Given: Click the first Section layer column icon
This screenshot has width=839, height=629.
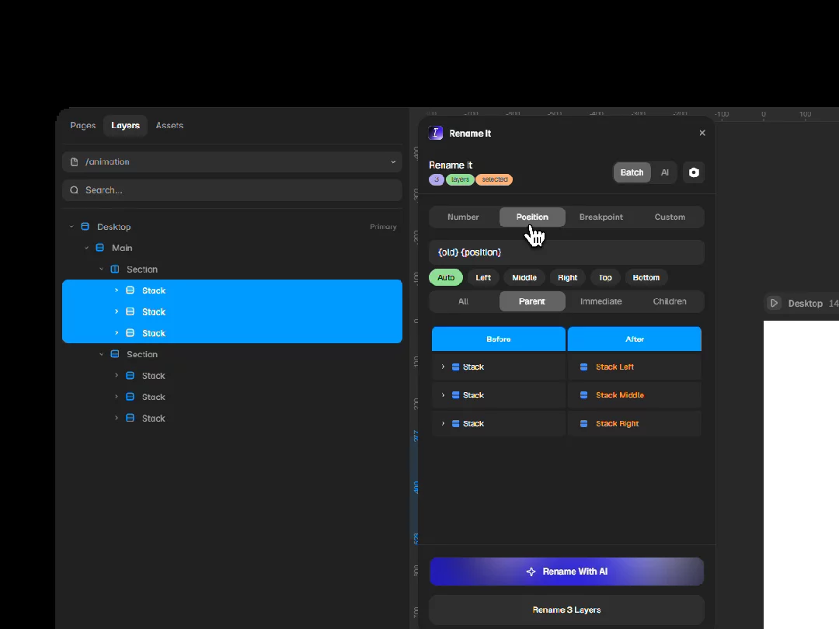Looking at the screenshot, I should [x=114, y=269].
